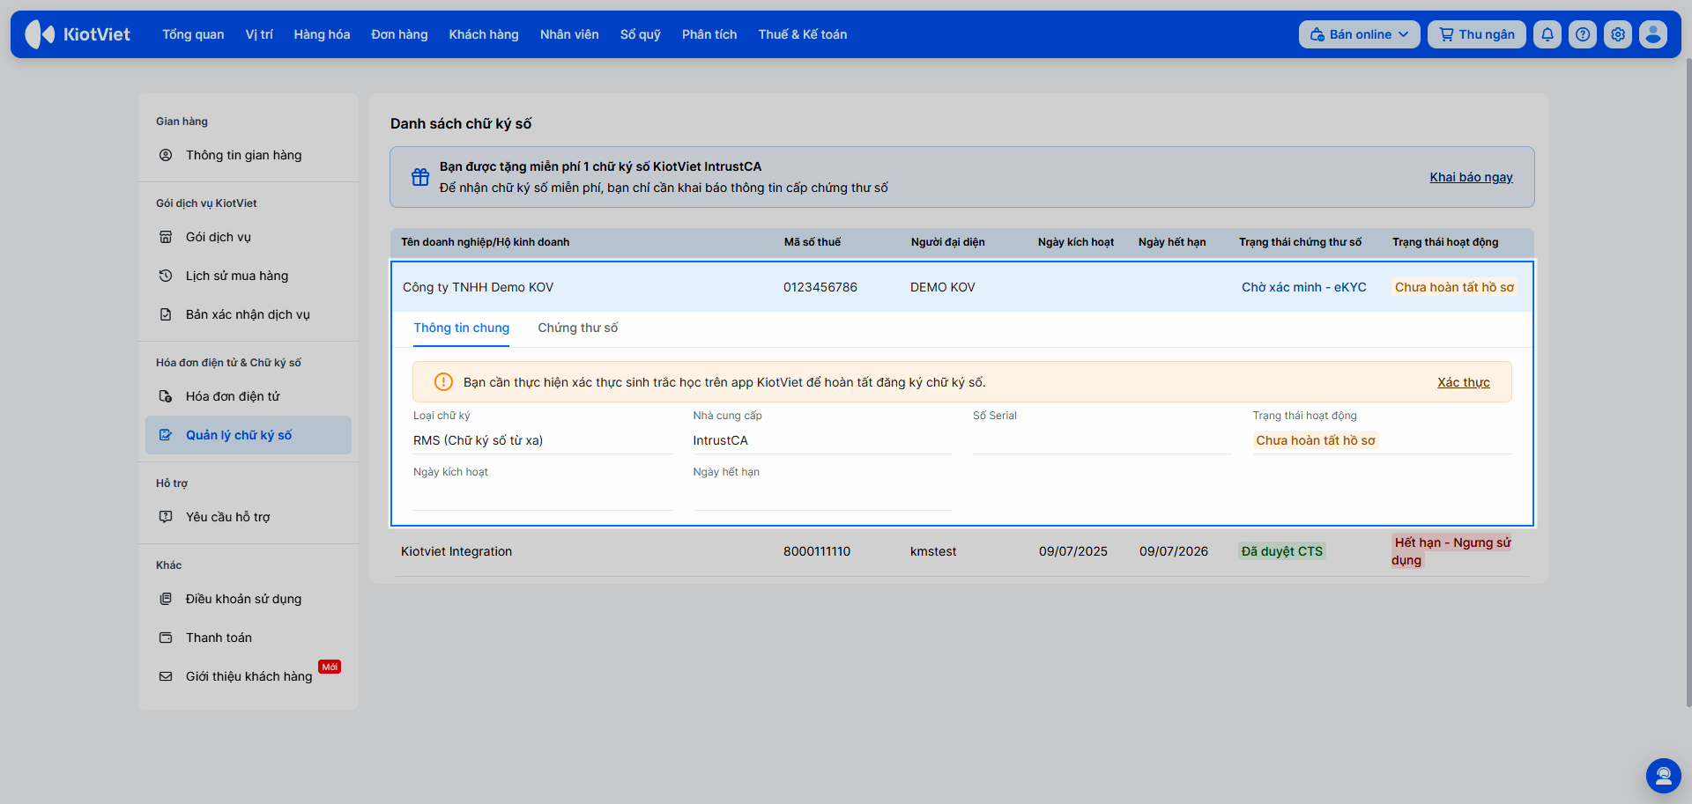This screenshot has width=1692, height=804.
Task: Click the Gói dịch vụ store icon
Action: (166, 237)
